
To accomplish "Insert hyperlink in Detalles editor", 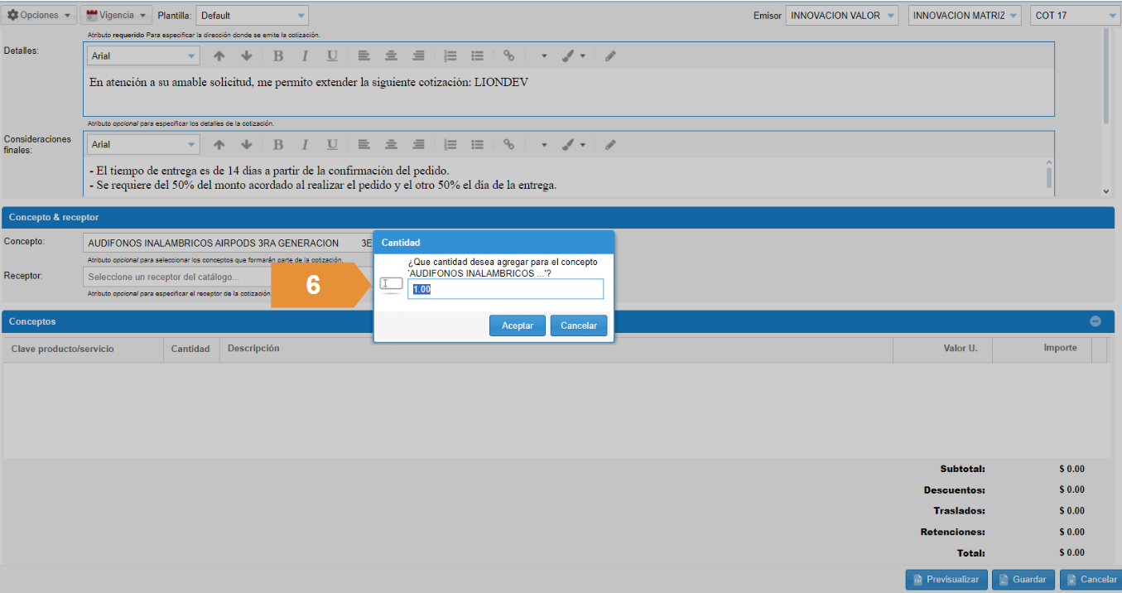I will point(509,56).
